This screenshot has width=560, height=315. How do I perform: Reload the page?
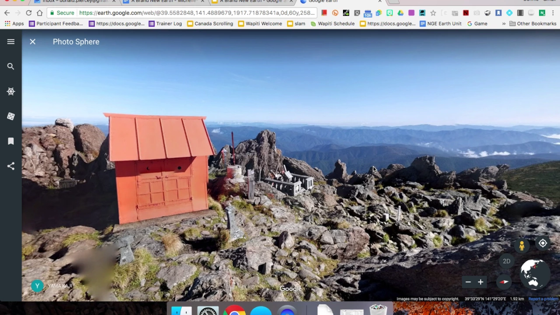(29, 13)
